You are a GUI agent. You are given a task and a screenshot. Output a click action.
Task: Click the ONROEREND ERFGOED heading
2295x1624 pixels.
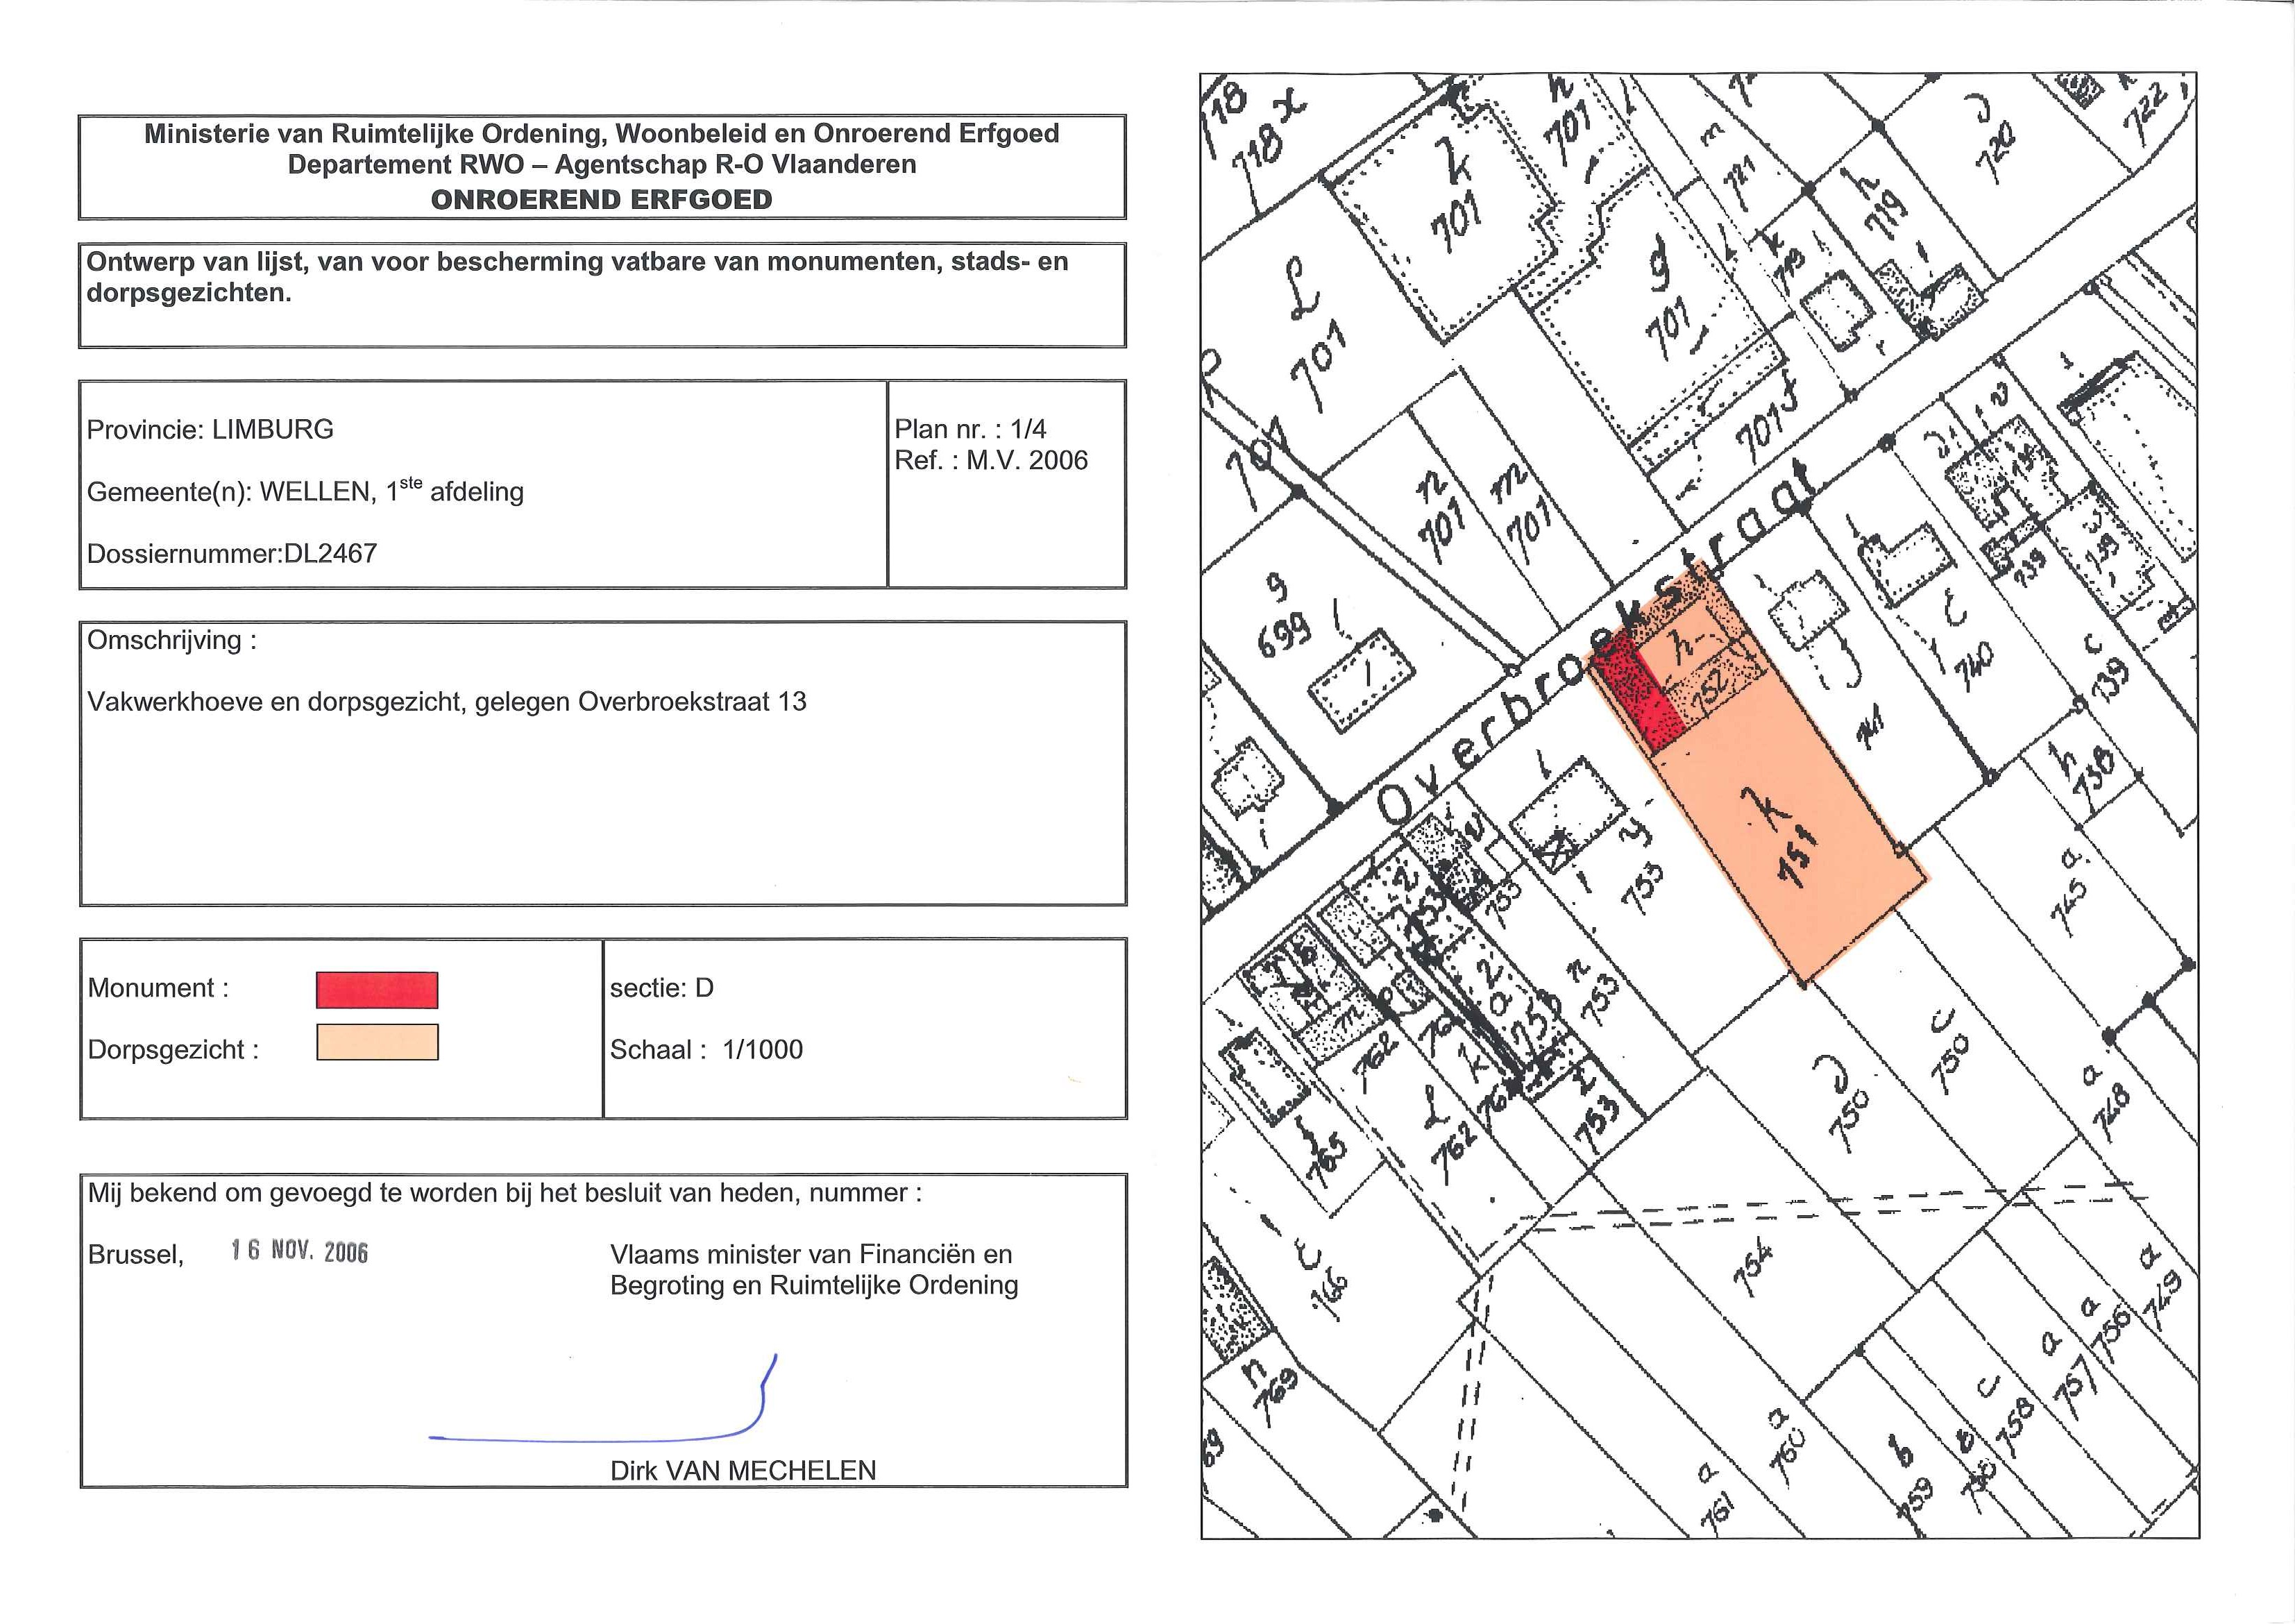601,199
